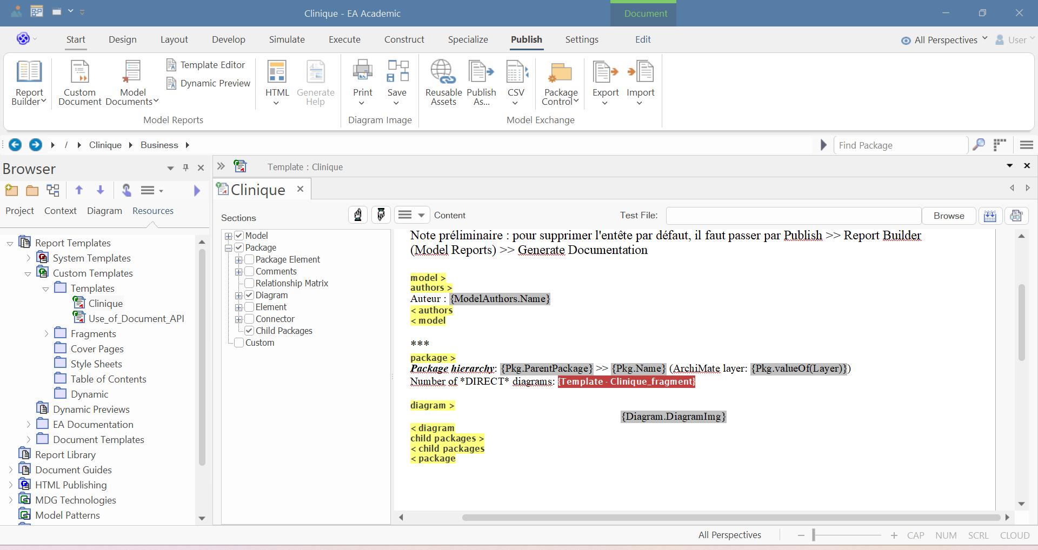Image resolution: width=1038 pixels, height=550 pixels.
Task: Check the Comments section checkbox
Action: point(249,271)
